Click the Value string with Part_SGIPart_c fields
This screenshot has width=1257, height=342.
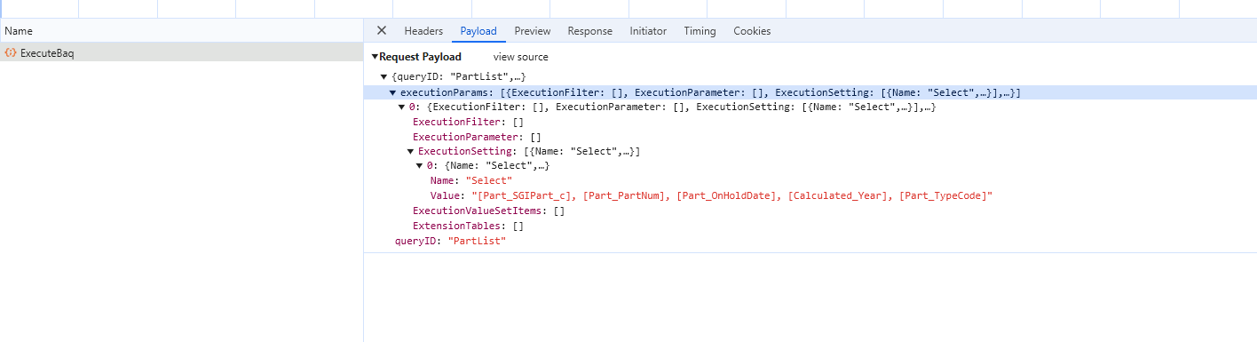[731, 195]
